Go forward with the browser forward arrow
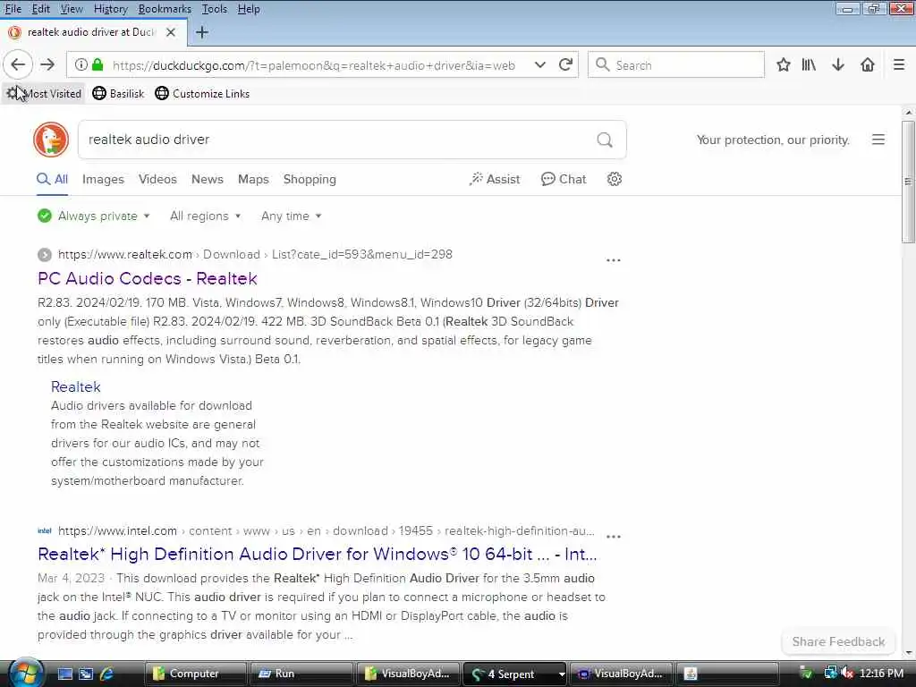The width and height of the screenshot is (916, 687). (47, 64)
